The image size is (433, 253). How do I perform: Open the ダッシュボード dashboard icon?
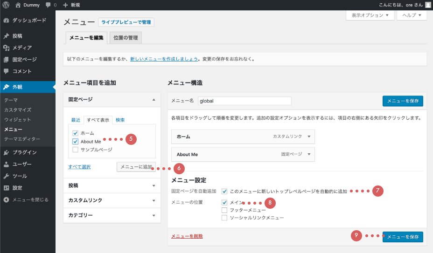pos(6,21)
